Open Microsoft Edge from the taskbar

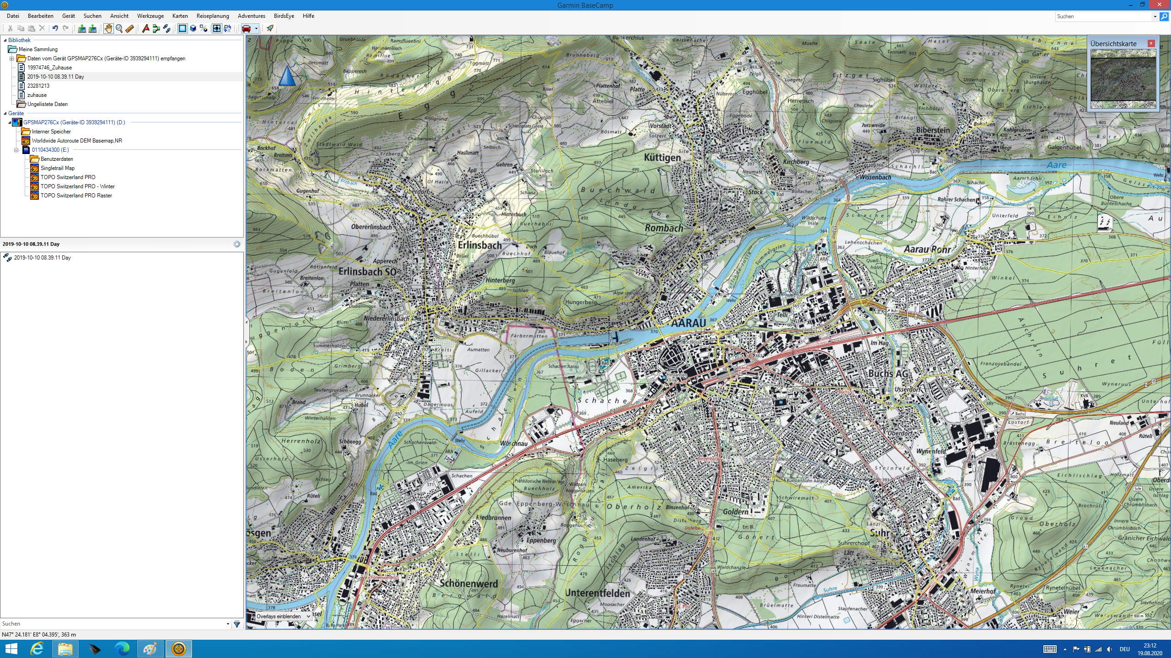pyautogui.click(x=122, y=649)
